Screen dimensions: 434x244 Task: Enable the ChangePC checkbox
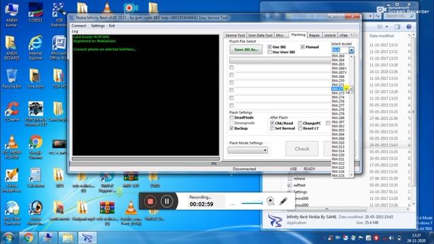300,123
